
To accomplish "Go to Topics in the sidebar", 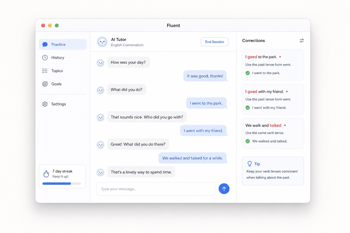I will pyautogui.click(x=63, y=71).
